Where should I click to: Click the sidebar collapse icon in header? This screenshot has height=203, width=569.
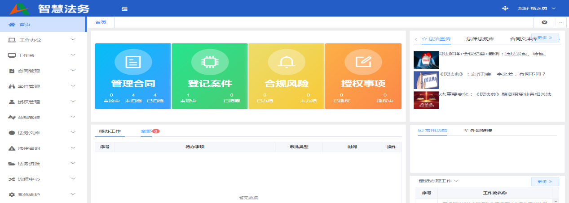pyautogui.click(x=124, y=8)
